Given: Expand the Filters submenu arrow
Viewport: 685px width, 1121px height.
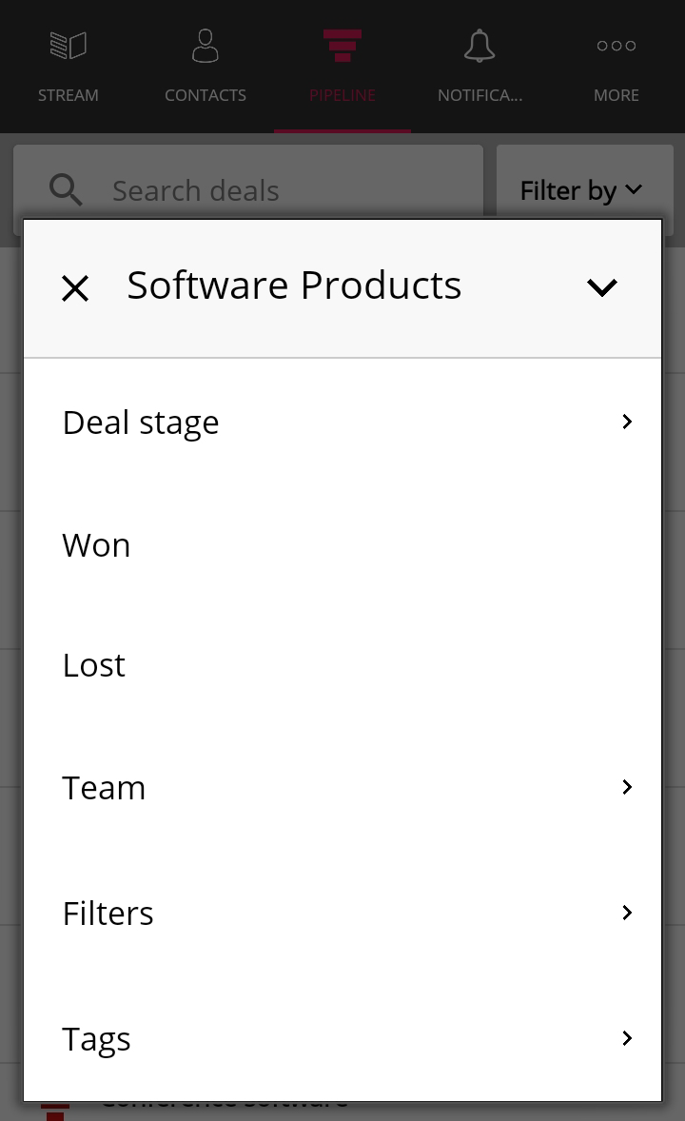Looking at the screenshot, I should pos(627,913).
